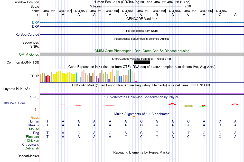Click the Gaps row label

(35, 118)
